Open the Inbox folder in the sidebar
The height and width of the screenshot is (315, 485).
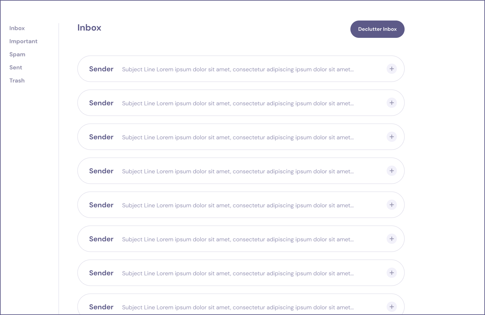click(x=17, y=28)
